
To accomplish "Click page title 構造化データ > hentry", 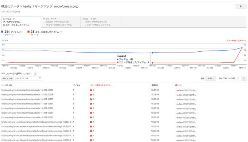I will (40, 7).
